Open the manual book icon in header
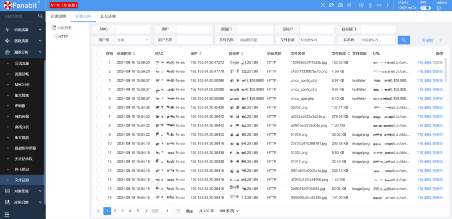The height and width of the screenshot is (219, 452). [340, 5]
